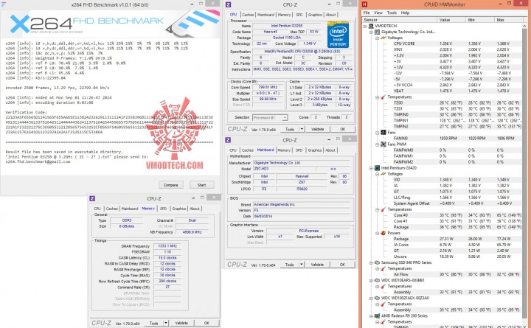Screen dimensions: 531x328
Task: Click Validate in the top CPU-Z window
Action: tap(318, 129)
